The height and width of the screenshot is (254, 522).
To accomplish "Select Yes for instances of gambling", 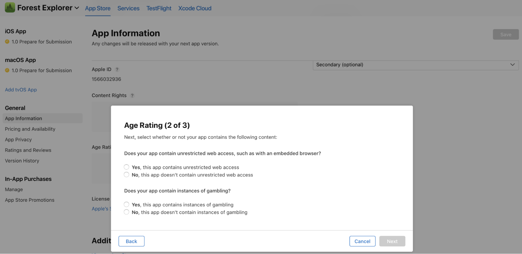I will (x=126, y=204).
